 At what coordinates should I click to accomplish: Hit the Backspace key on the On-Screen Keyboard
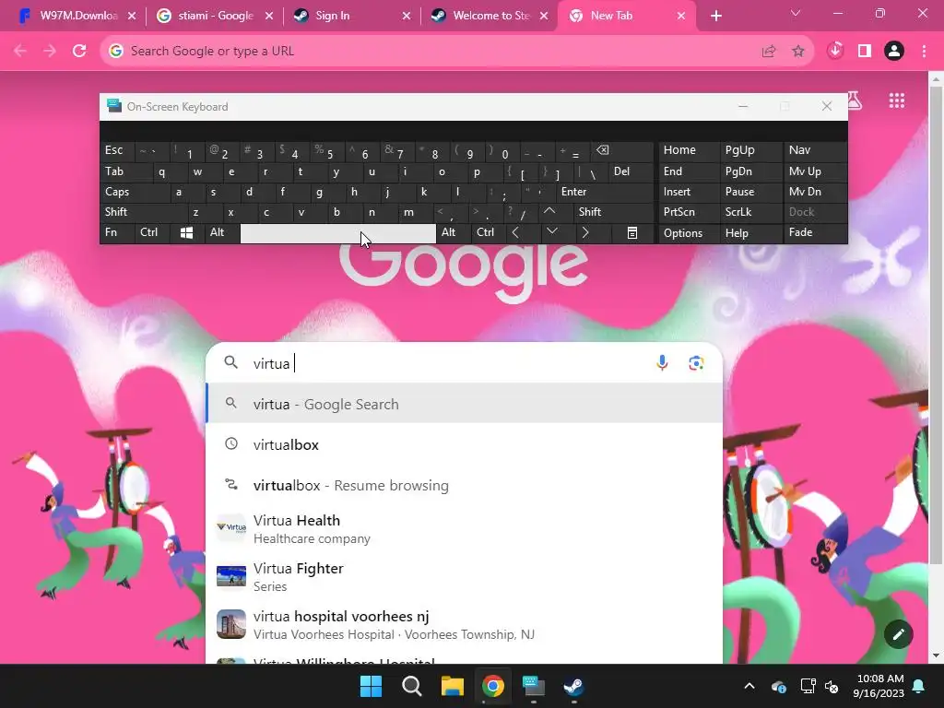tap(602, 150)
